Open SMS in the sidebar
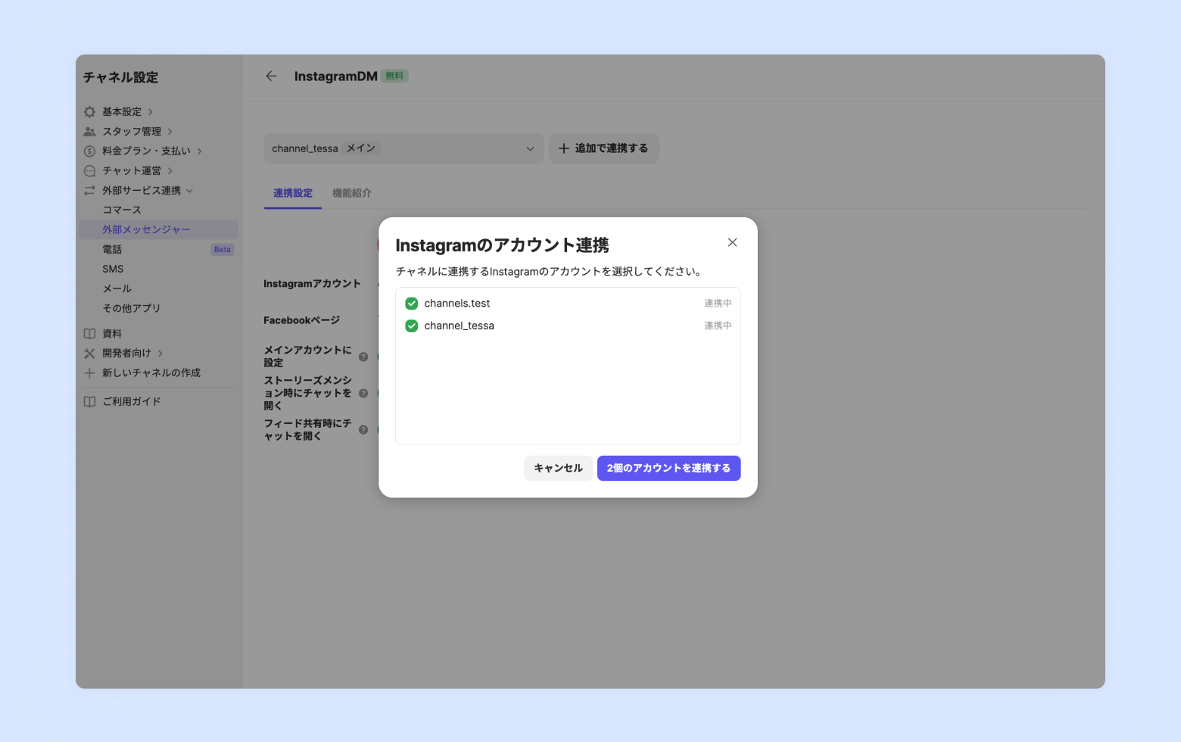Screen dimensions: 1181x742 pyautogui.click(x=113, y=269)
